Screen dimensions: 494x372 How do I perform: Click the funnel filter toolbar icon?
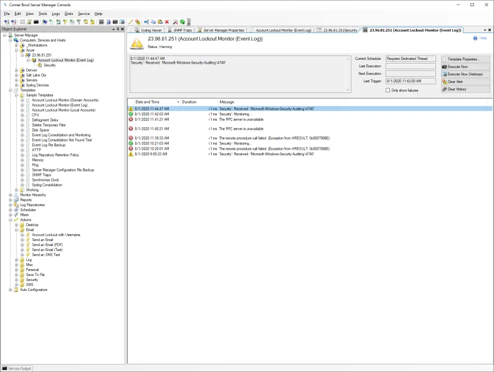78,22
